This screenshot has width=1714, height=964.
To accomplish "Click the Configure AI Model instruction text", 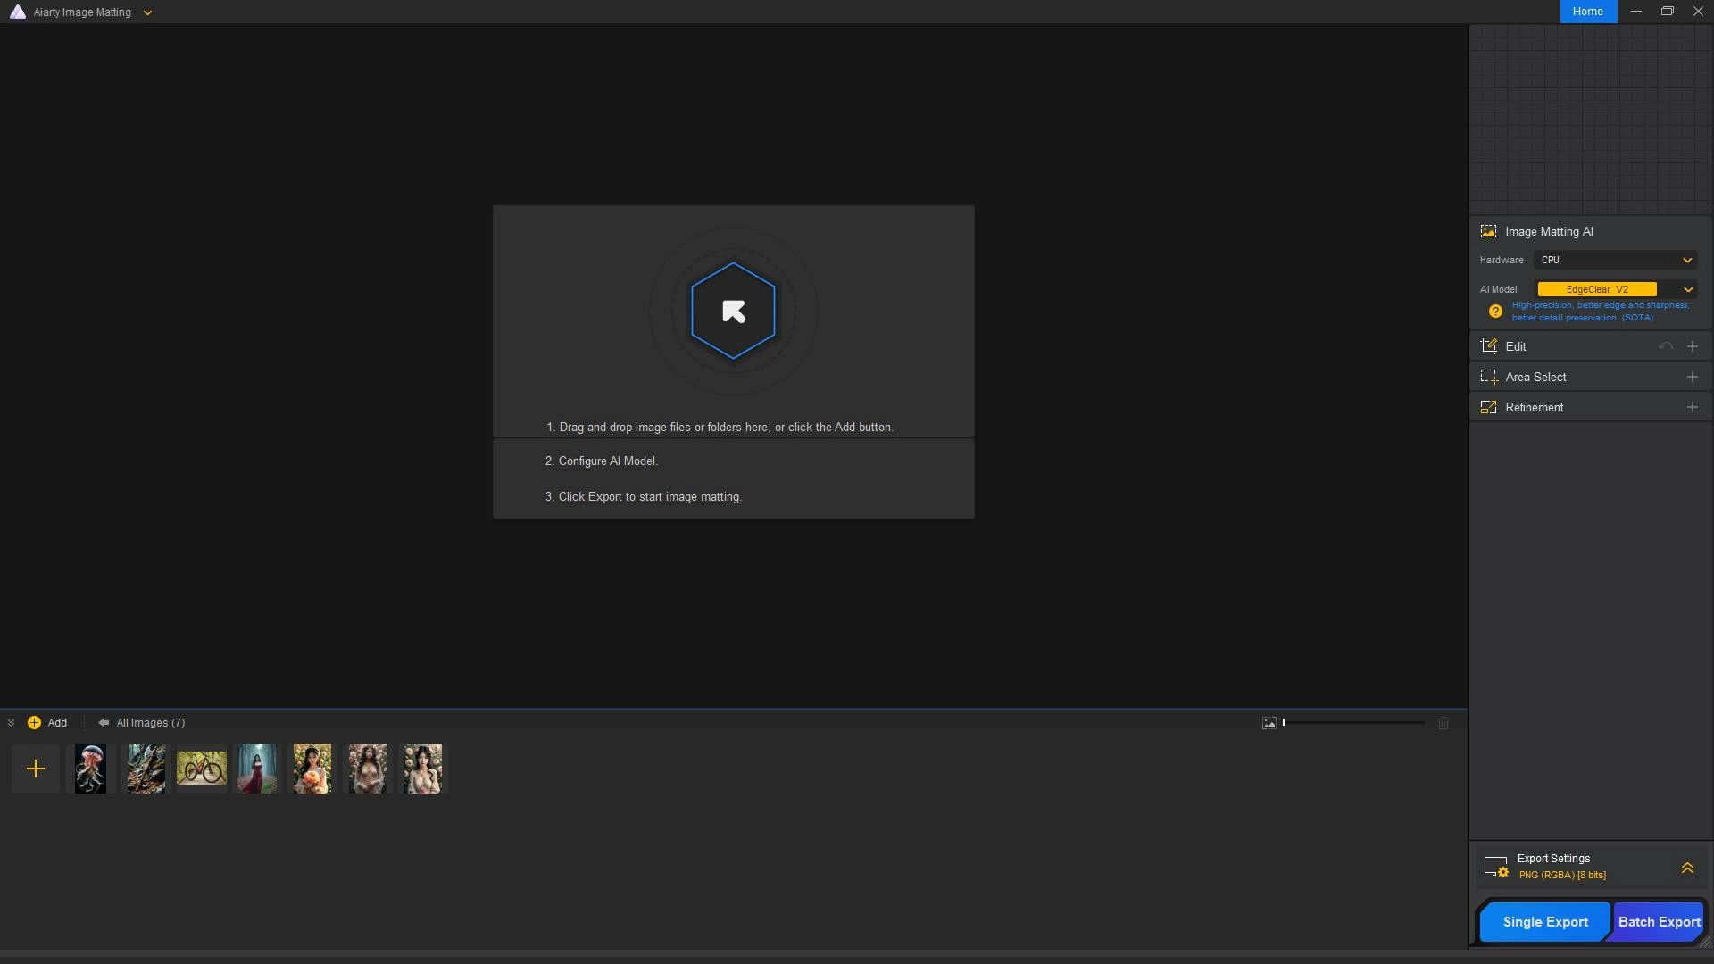I will point(602,461).
